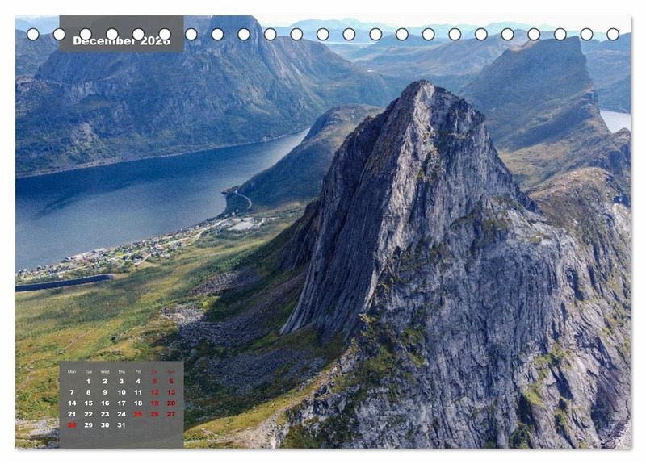Click the Fri weekday column header
This screenshot has width=646, height=464.
[138, 371]
